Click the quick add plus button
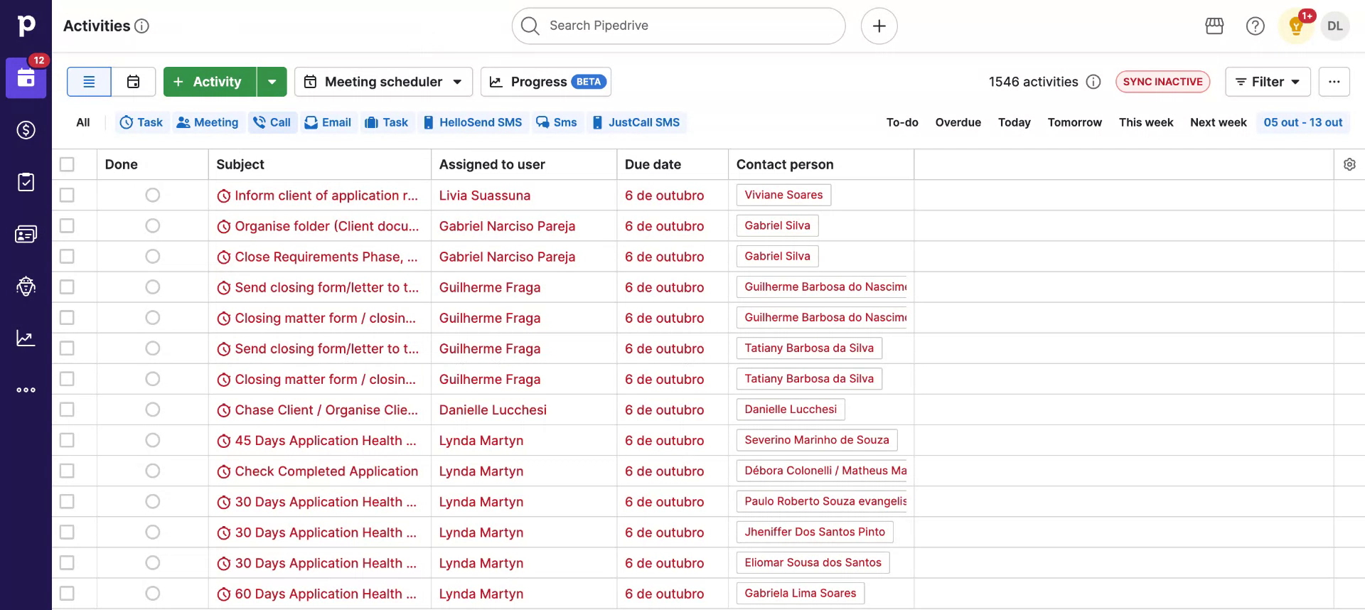 click(x=879, y=26)
